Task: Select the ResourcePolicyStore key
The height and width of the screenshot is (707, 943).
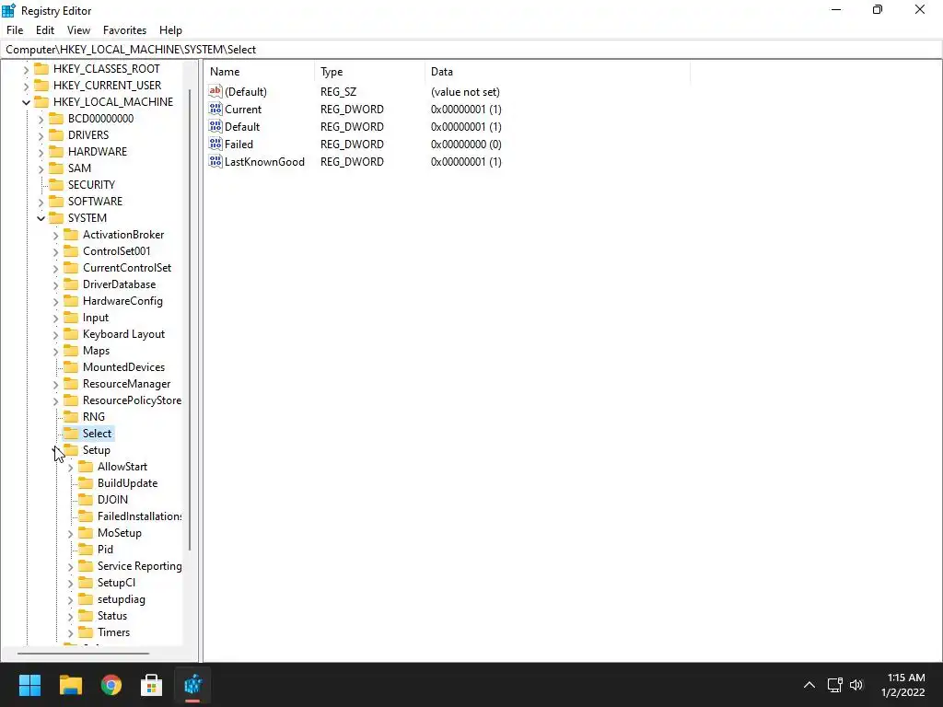Action: tap(132, 400)
